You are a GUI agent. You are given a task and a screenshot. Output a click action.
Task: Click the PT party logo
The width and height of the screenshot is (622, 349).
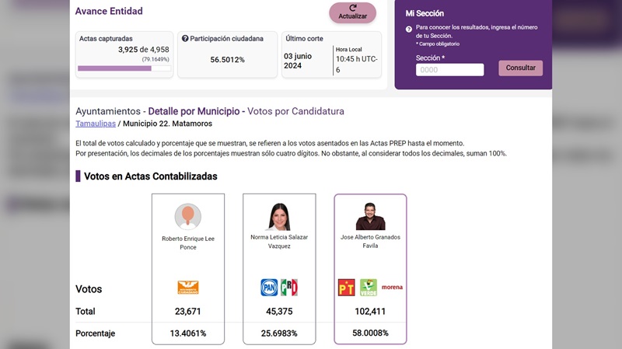pyautogui.click(x=347, y=288)
